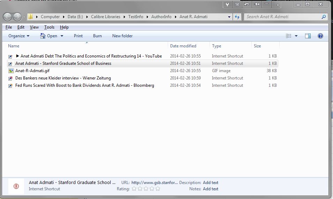The image size is (333, 199).
Task: Navigate to Data (E:) in the breadcrumb
Action: [x=75, y=17]
